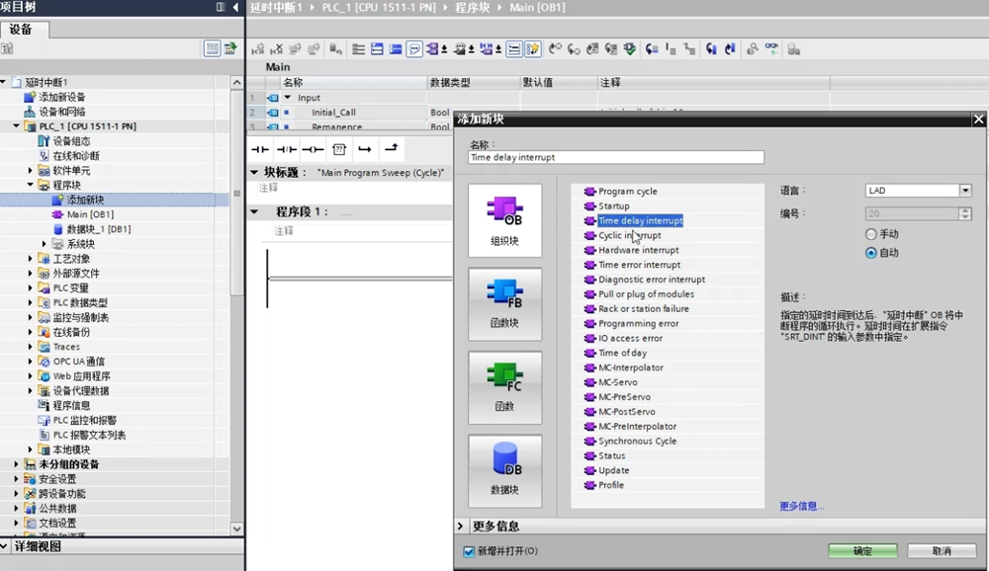Viewport: 989px width, 571px height.
Task: Insert an output coil from LAD toolbar
Action: [313, 149]
